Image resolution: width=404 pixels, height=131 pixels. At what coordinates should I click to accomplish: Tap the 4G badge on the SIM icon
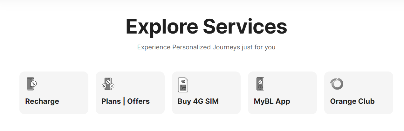coord(183,81)
